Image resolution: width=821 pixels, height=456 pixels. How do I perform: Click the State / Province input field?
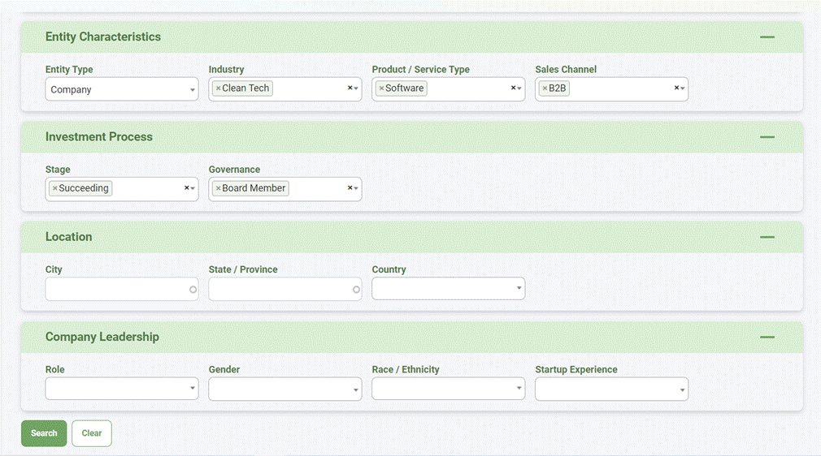[x=285, y=289]
